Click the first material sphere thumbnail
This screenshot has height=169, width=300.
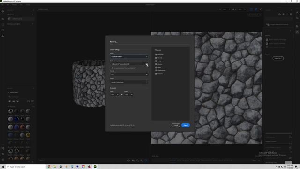pyautogui.click(x=10, y=111)
